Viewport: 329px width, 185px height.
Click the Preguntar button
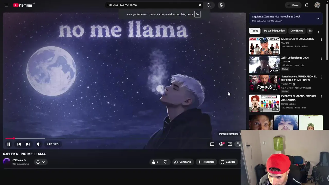[x=206, y=162]
